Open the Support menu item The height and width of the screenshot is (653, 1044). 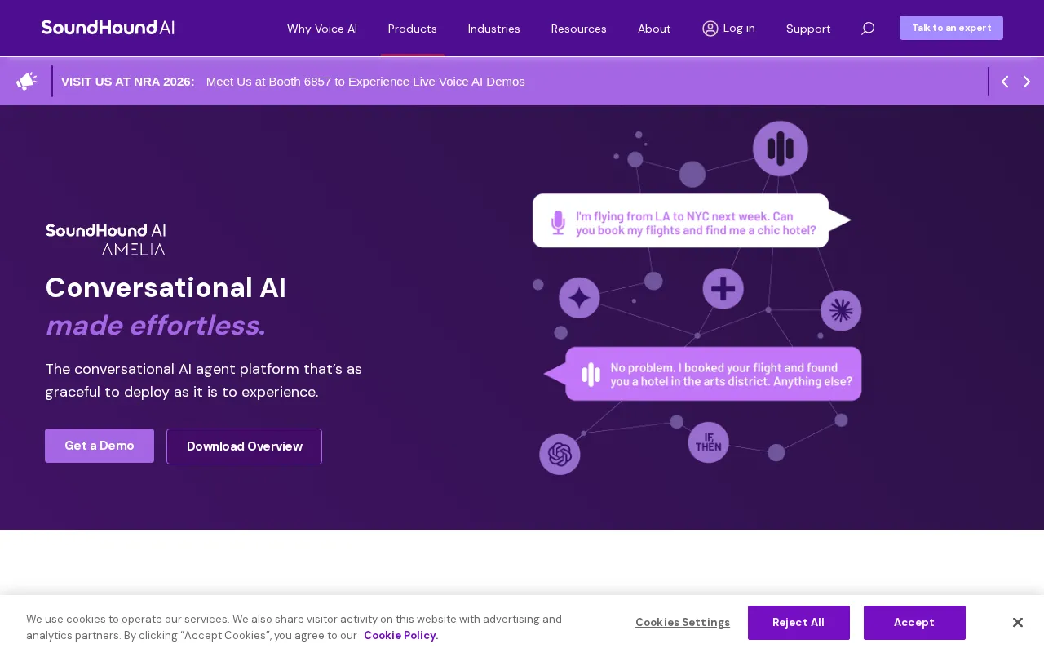[808, 29]
